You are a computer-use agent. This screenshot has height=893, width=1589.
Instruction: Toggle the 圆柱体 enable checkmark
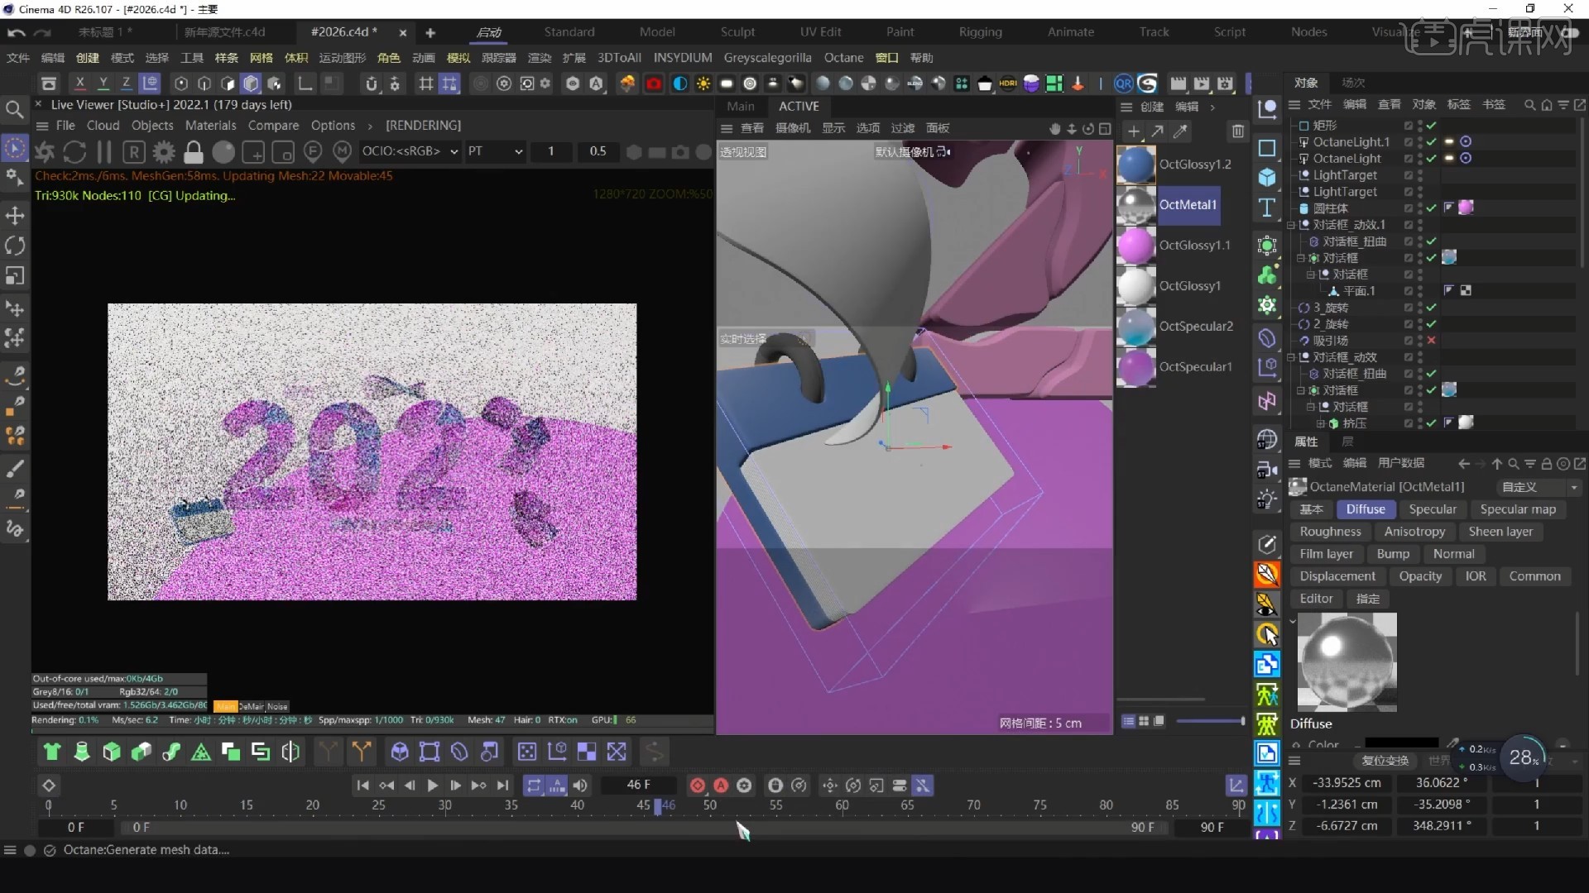click(x=1431, y=208)
